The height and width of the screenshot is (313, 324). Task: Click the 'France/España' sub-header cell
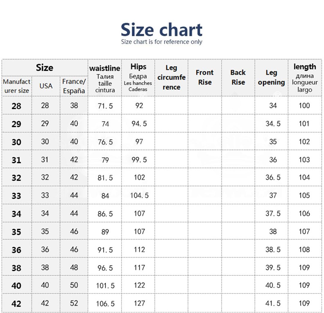[74, 86]
